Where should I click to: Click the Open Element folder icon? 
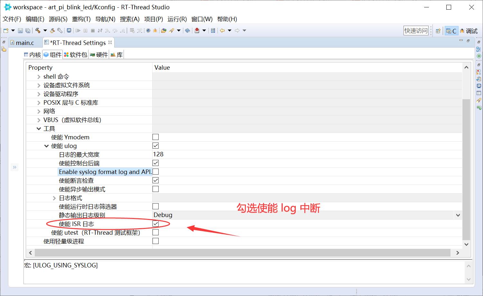pos(164,30)
